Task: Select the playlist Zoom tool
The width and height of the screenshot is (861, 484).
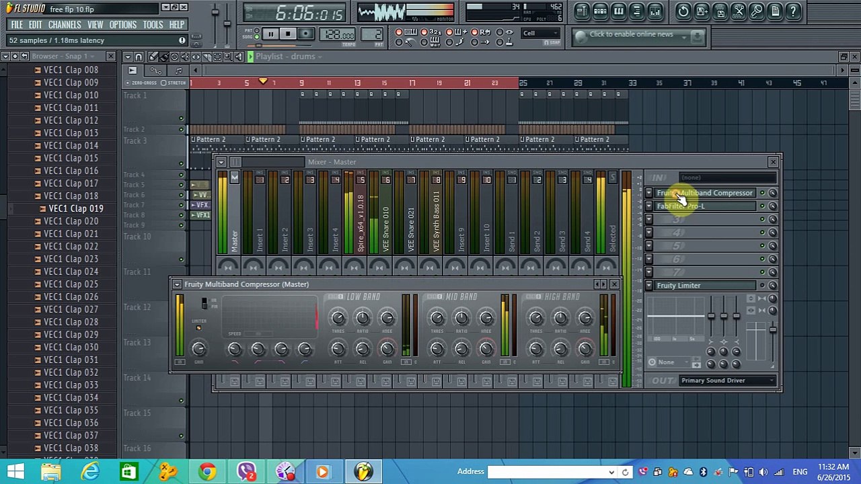Action: click(x=228, y=56)
